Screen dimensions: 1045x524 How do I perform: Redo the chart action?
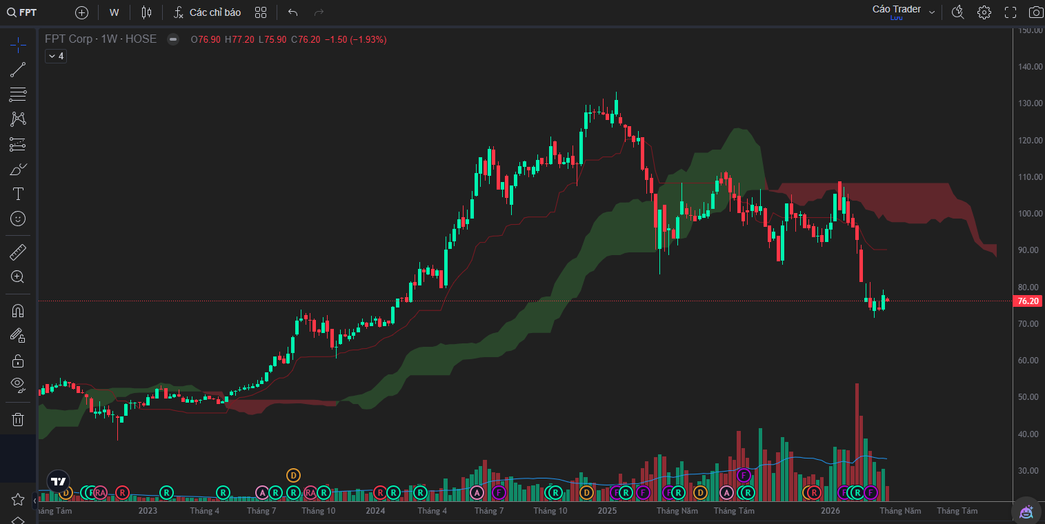pyautogui.click(x=319, y=12)
